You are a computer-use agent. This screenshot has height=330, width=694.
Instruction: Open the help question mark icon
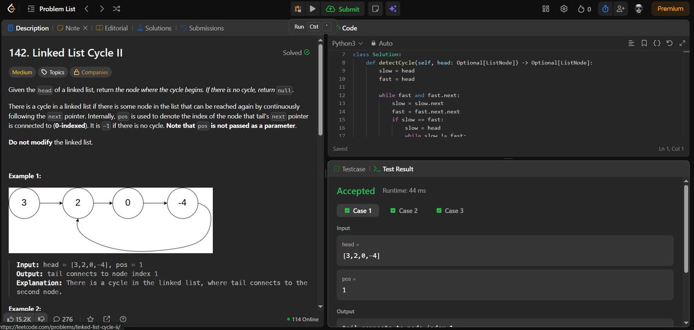click(x=123, y=319)
